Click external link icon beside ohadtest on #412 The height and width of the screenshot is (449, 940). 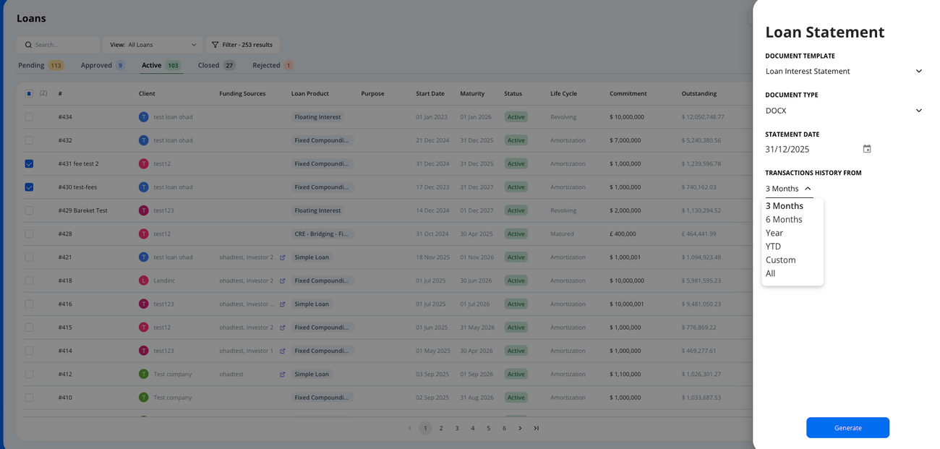coord(281,374)
